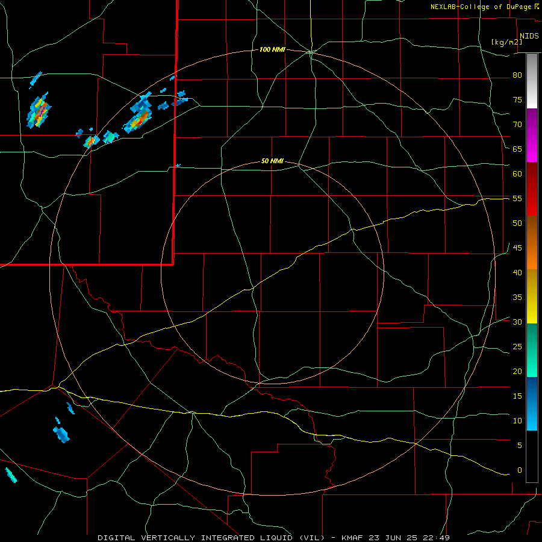Screen dimensions: 542x542
Task: Pick the orange-brown segment of the color bar
Action: click(532, 242)
